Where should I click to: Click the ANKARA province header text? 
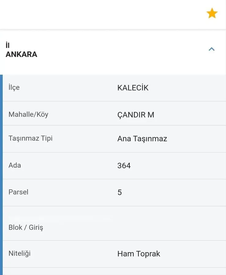(21, 54)
